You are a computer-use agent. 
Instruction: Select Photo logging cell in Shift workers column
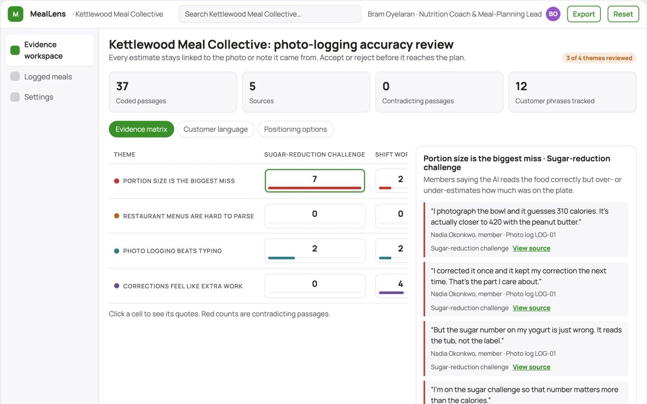click(x=391, y=251)
